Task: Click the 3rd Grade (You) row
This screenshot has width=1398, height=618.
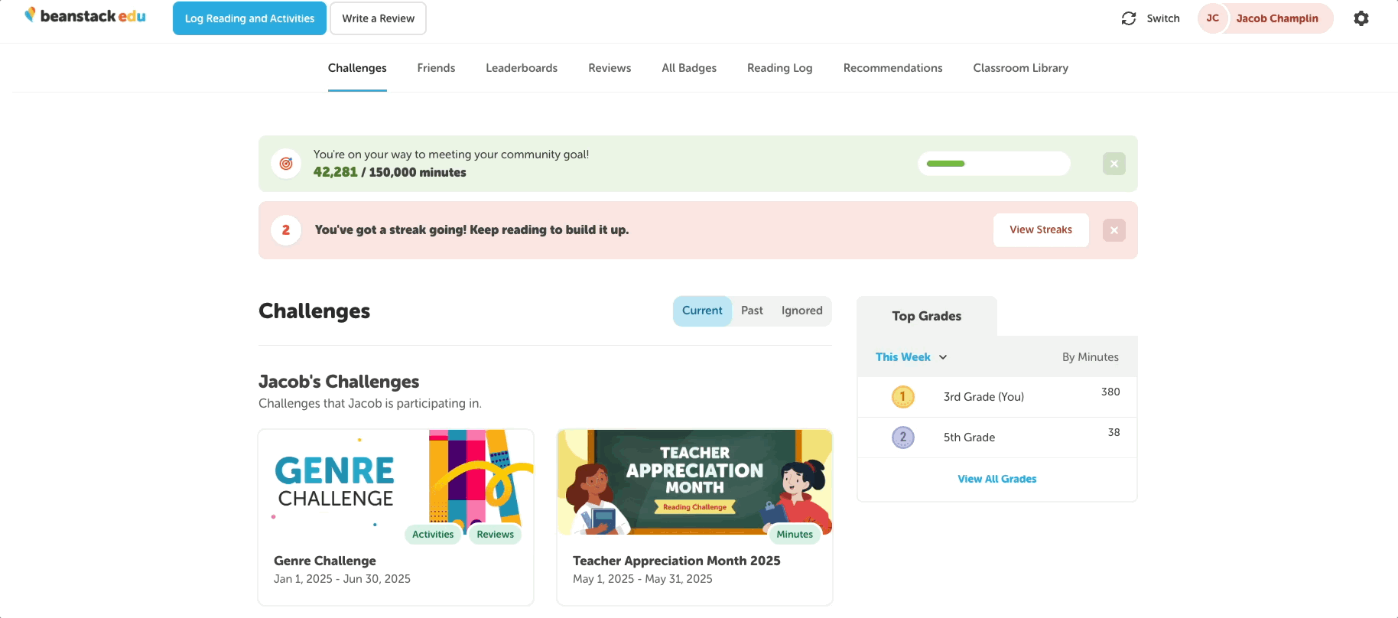Action: [997, 397]
